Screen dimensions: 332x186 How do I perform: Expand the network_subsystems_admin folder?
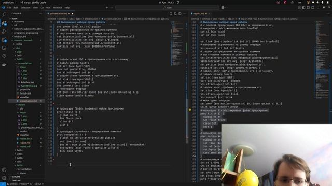(26, 29)
